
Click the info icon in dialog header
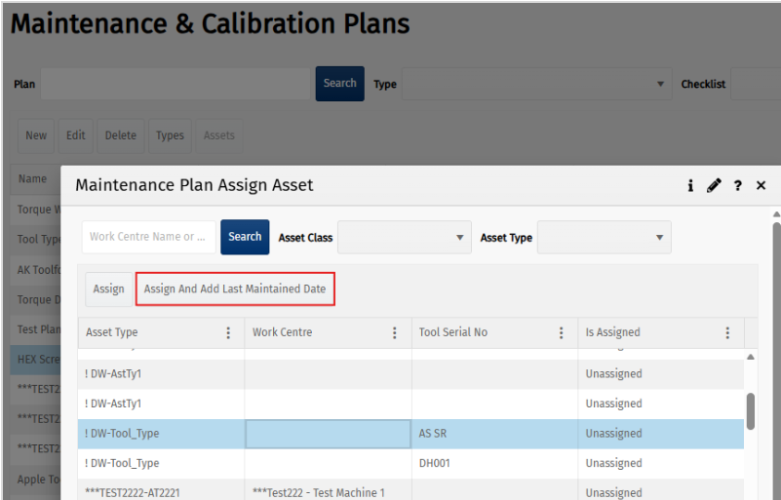pos(690,185)
